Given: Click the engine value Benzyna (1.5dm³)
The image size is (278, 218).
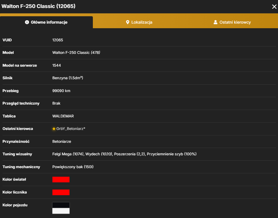Looking at the screenshot, I should (x=67, y=78).
